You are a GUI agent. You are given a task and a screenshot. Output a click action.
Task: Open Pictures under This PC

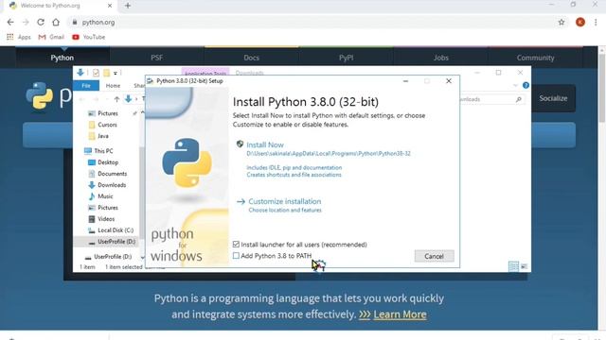(107, 208)
